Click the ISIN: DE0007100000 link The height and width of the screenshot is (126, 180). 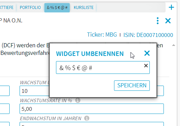[x=148, y=35]
